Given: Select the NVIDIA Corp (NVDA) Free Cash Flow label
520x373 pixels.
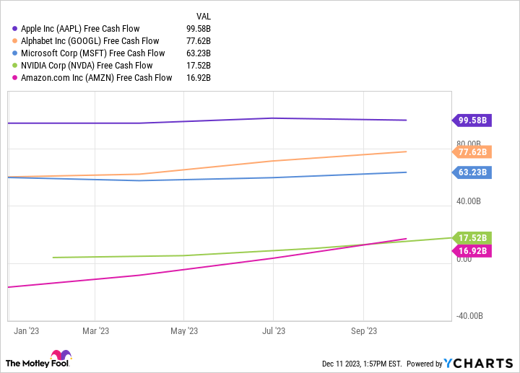Looking at the screenshot, I should 87,66.
